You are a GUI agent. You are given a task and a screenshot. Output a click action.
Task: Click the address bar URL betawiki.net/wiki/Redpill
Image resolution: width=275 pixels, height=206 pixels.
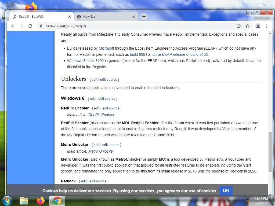pos(66,26)
